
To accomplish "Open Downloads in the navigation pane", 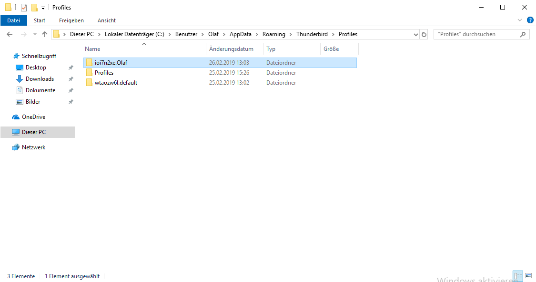I will (x=40, y=79).
